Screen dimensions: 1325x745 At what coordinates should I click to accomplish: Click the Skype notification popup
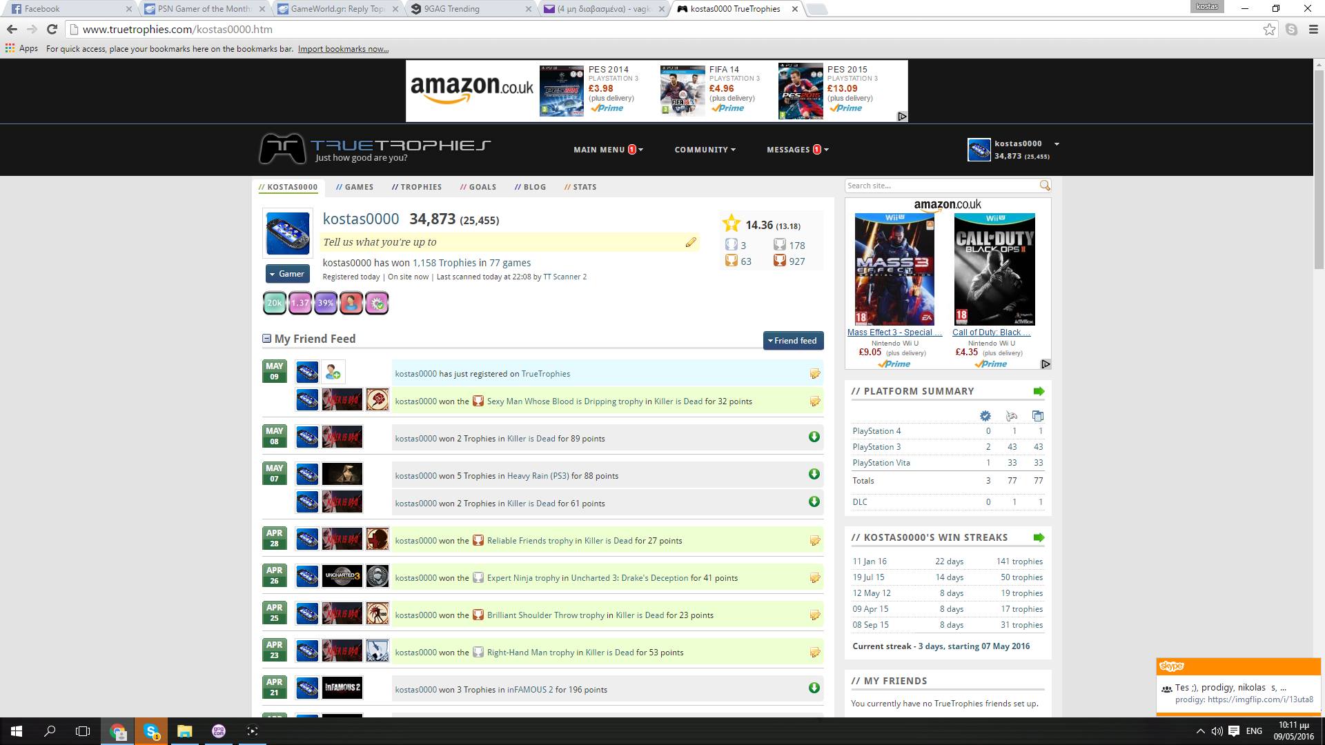(x=1238, y=686)
